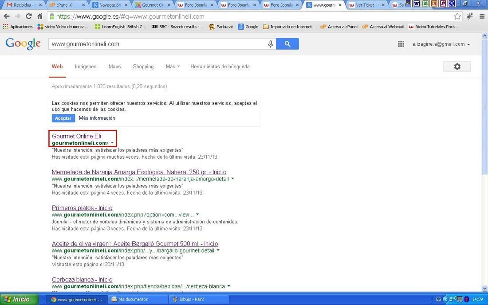488x305 pixels.
Task: Open the BBC Search results bookmark
Action: click(177, 27)
